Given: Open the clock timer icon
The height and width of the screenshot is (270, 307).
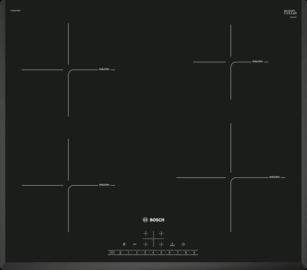Looking at the screenshot, I should pyautogui.click(x=183, y=244).
